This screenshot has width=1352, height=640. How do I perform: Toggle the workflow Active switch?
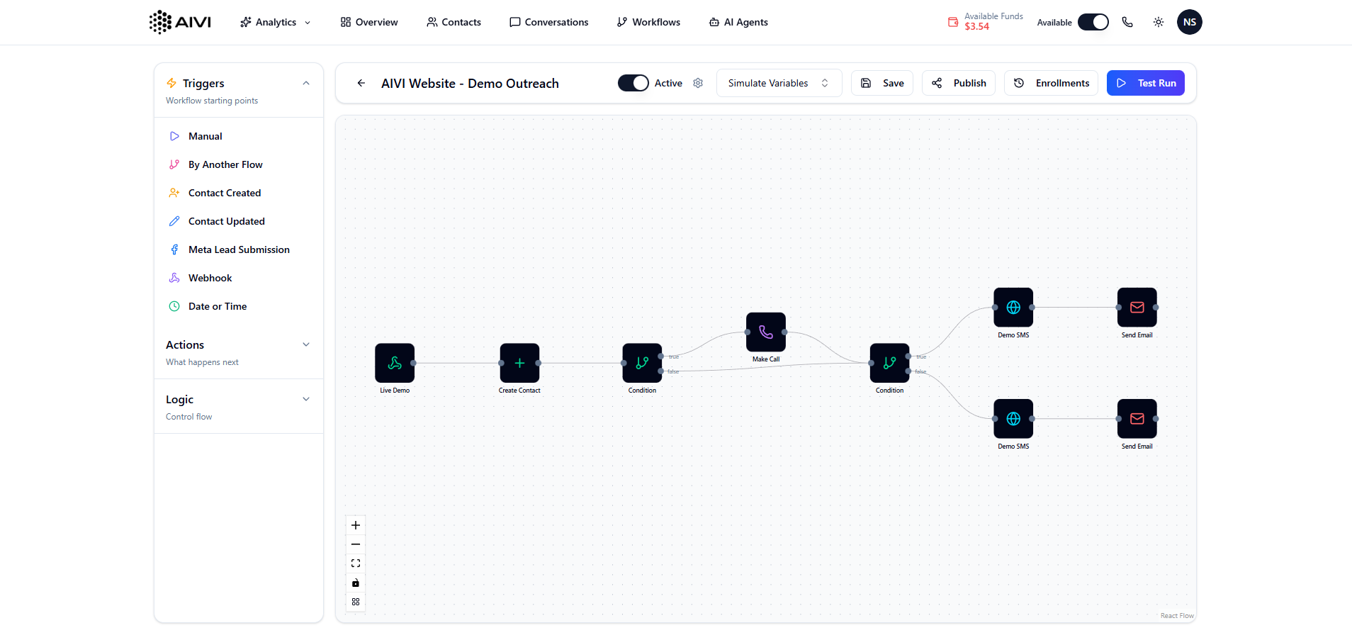pos(633,83)
